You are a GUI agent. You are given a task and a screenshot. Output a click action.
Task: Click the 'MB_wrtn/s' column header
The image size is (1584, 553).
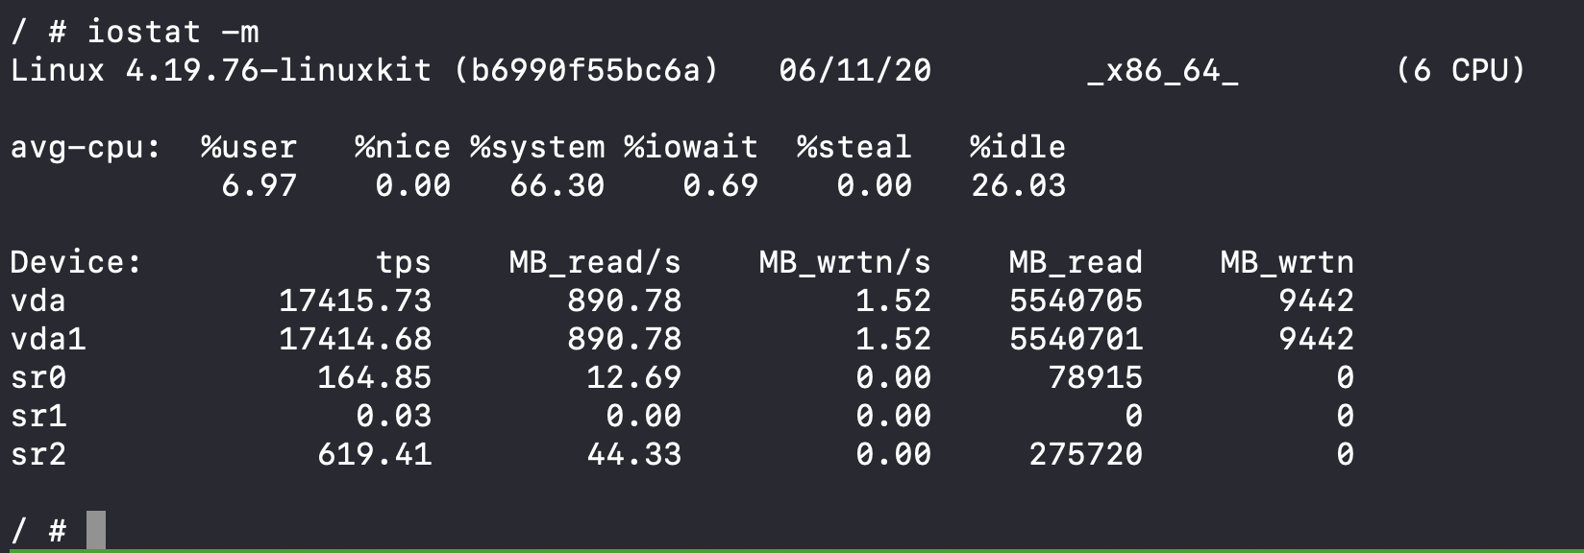click(x=845, y=262)
